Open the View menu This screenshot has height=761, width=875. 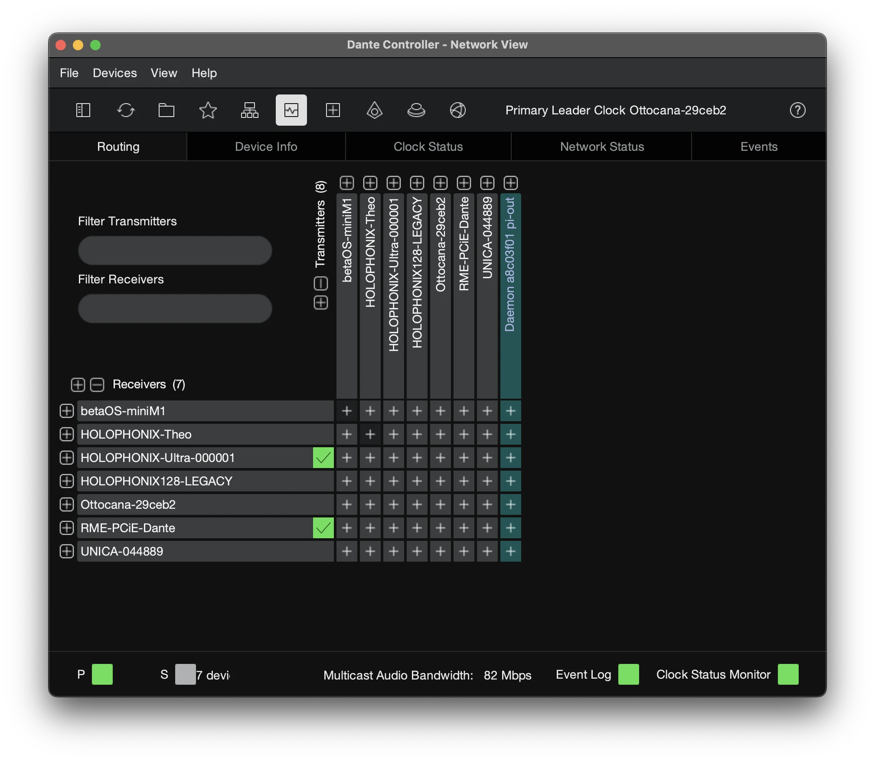164,73
